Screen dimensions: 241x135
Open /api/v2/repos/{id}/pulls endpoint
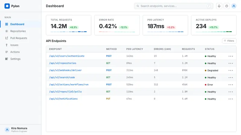coord(65,91)
